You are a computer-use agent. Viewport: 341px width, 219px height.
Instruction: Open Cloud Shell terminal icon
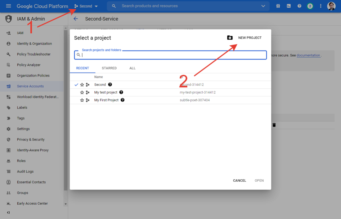[289, 6]
